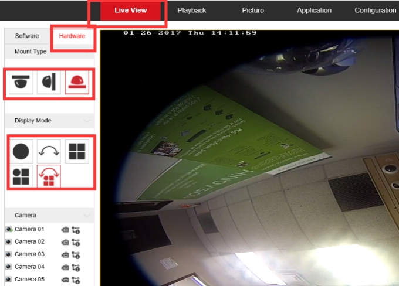Choose the circle-plus-three-squares display mode

[x=21, y=176]
